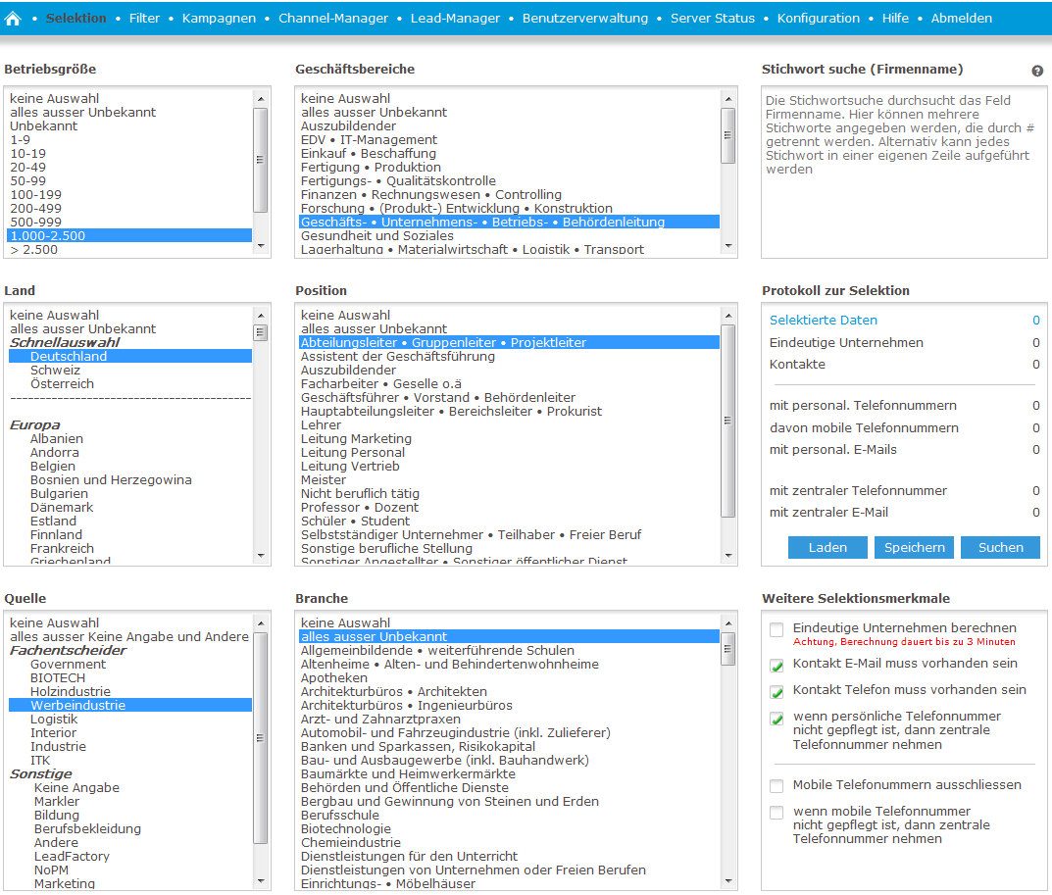The height and width of the screenshot is (895, 1052).
Task: Open help icon beside Stichwort suche
Action: pos(1037,71)
